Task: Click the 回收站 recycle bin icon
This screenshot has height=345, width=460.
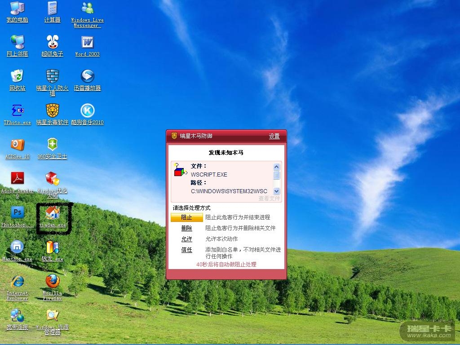Action: pyautogui.click(x=18, y=80)
